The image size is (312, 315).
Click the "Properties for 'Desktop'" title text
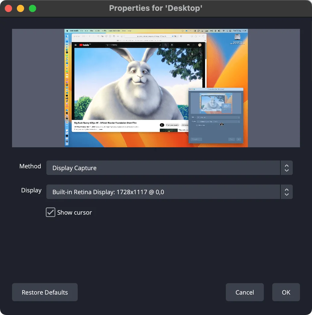pyautogui.click(x=156, y=8)
